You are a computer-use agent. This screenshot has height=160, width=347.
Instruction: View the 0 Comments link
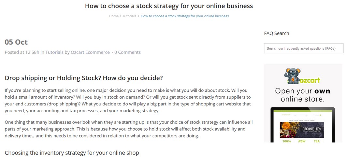(x=127, y=52)
